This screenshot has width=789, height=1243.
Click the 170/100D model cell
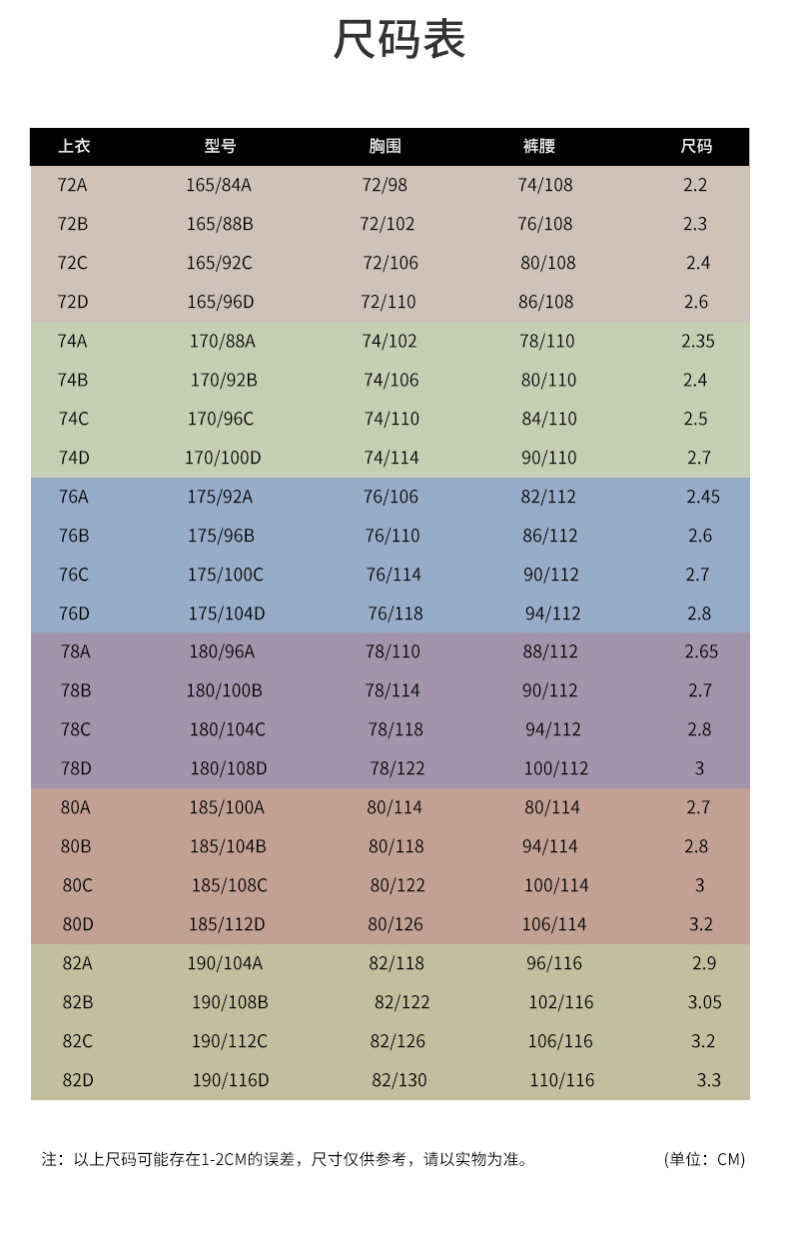223,458
